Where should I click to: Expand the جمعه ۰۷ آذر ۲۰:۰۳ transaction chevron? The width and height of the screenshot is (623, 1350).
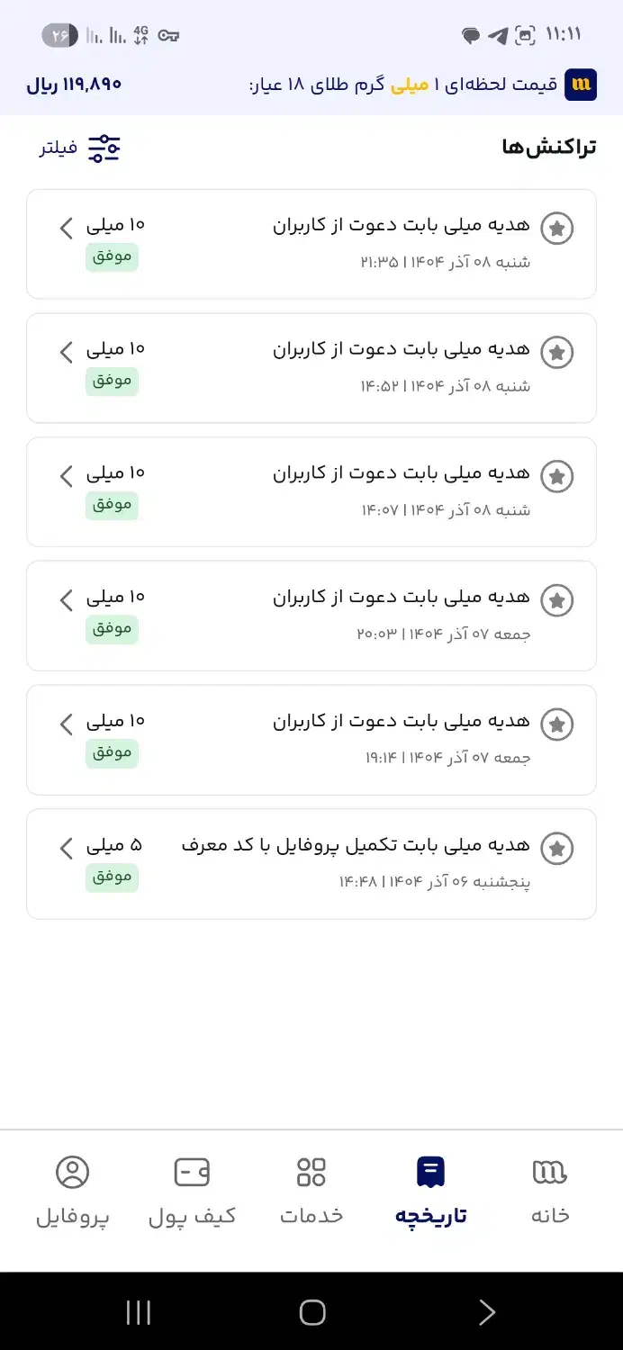pyautogui.click(x=66, y=600)
